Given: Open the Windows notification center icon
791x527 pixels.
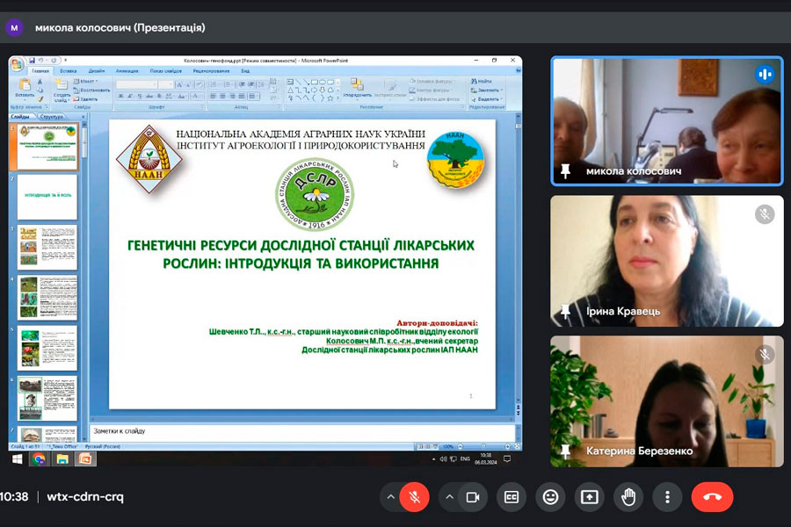Looking at the screenshot, I should tap(507, 458).
